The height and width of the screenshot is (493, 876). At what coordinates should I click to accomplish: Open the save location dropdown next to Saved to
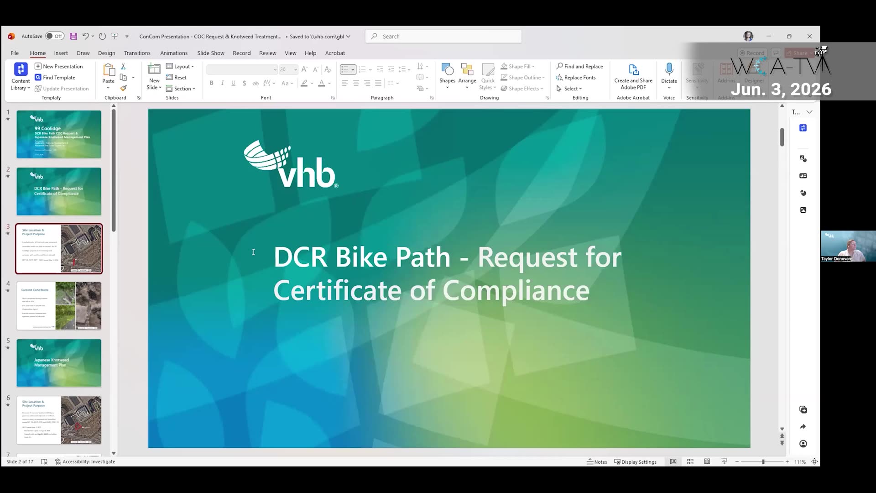[348, 36]
